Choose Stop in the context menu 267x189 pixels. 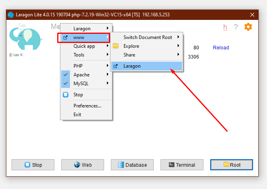(x=86, y=95)
